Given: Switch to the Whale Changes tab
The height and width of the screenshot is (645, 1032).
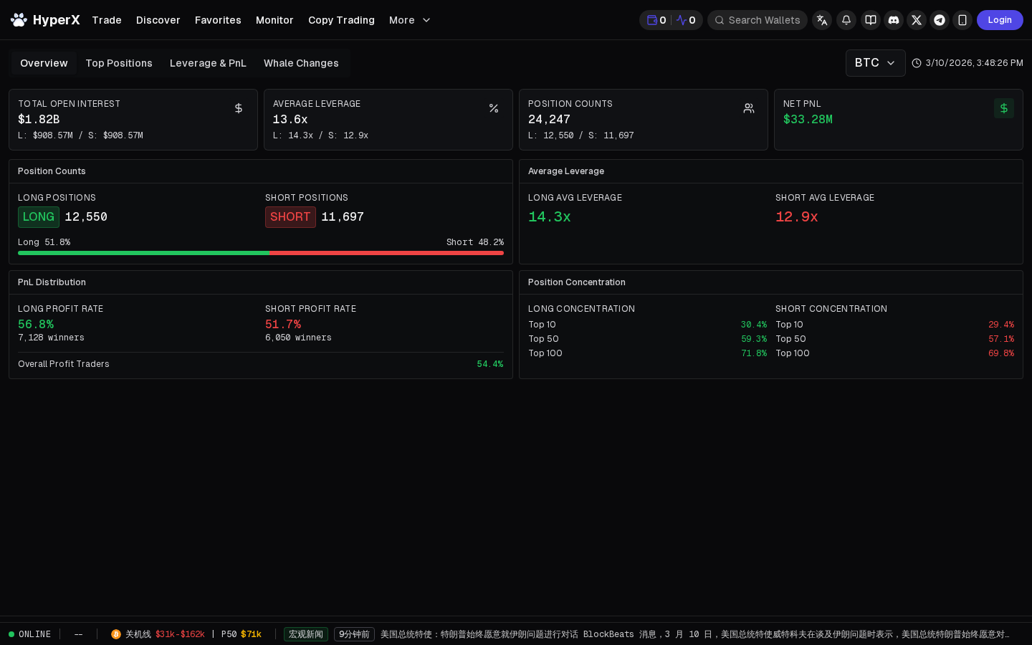Looking at the screenshot, I should (301, 63).
